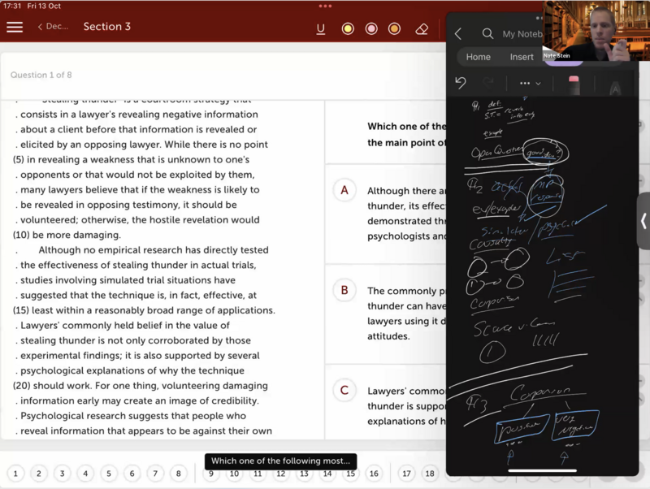Choose the yellow highlighter
Viewport: 650px width, 489px height.
tap(348, 28)
